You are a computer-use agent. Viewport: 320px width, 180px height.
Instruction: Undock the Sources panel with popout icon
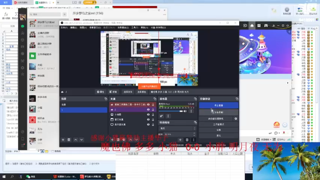coord(155,99)
